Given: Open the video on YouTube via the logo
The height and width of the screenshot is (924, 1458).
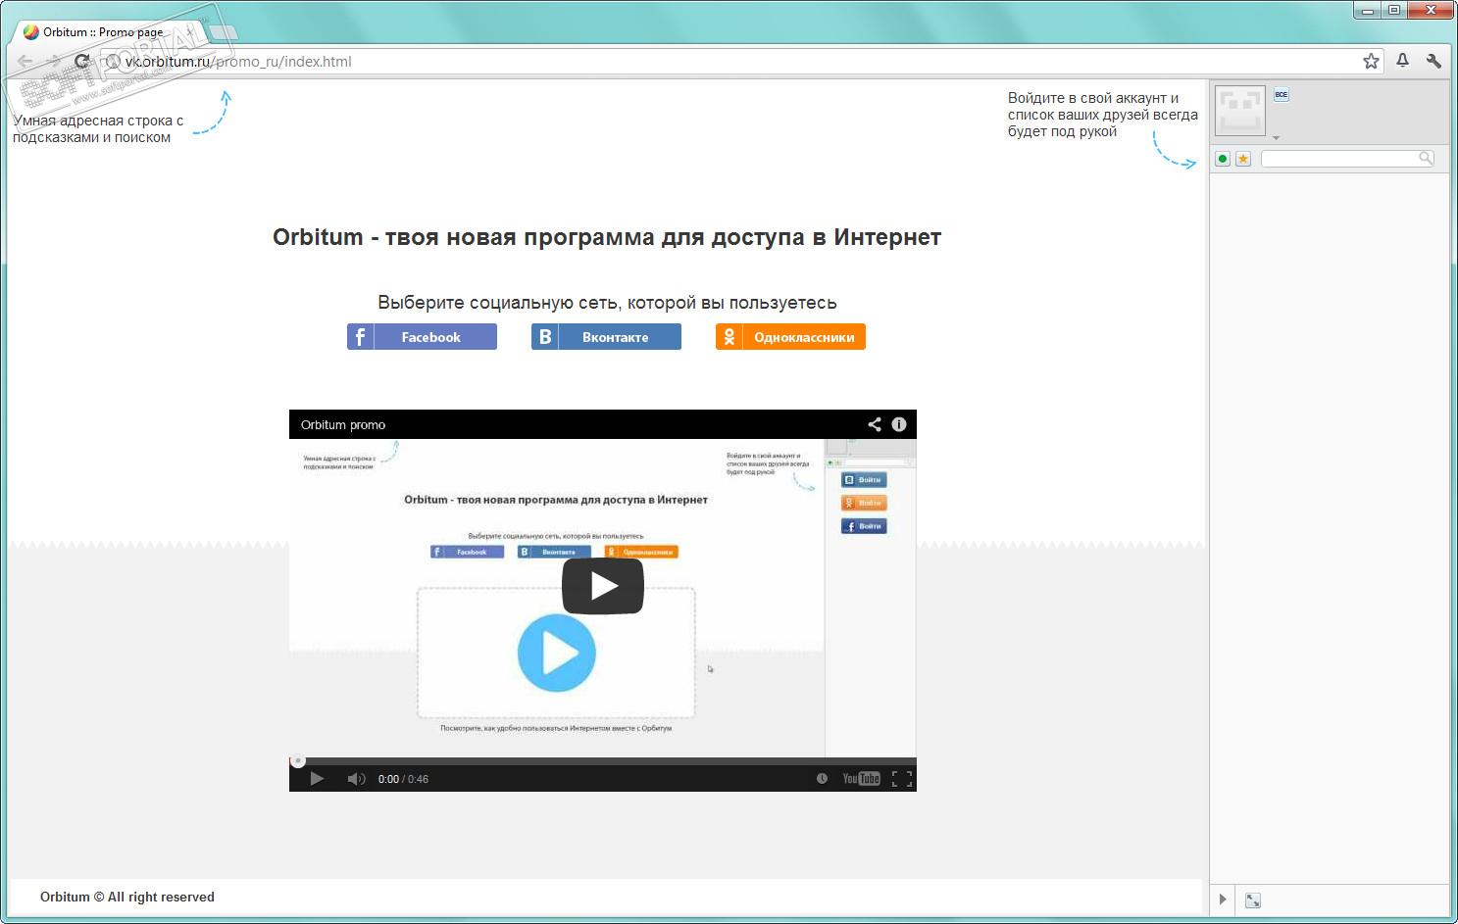Looking at the screenshot, I should [861, 779].
